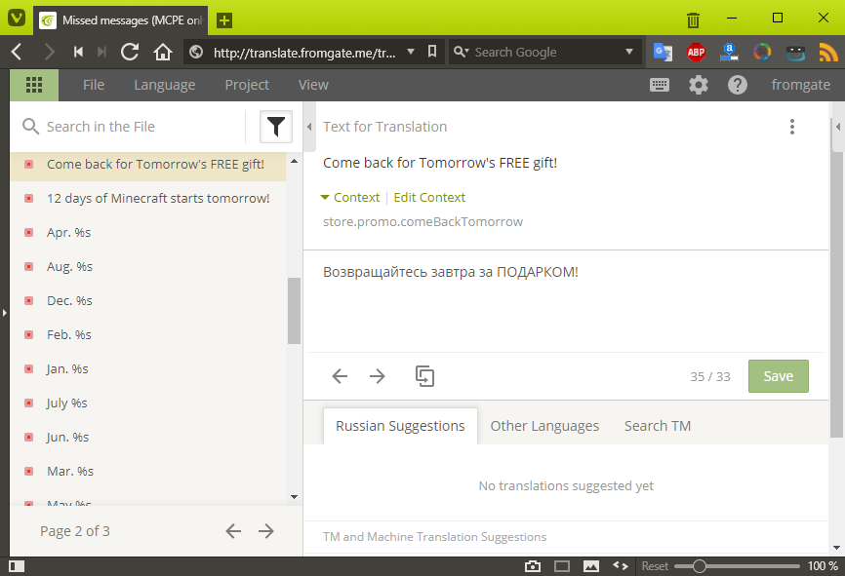Open the three-dot options menu
Image resolution: width=845 pixels, height=576 pixels.
792,127
